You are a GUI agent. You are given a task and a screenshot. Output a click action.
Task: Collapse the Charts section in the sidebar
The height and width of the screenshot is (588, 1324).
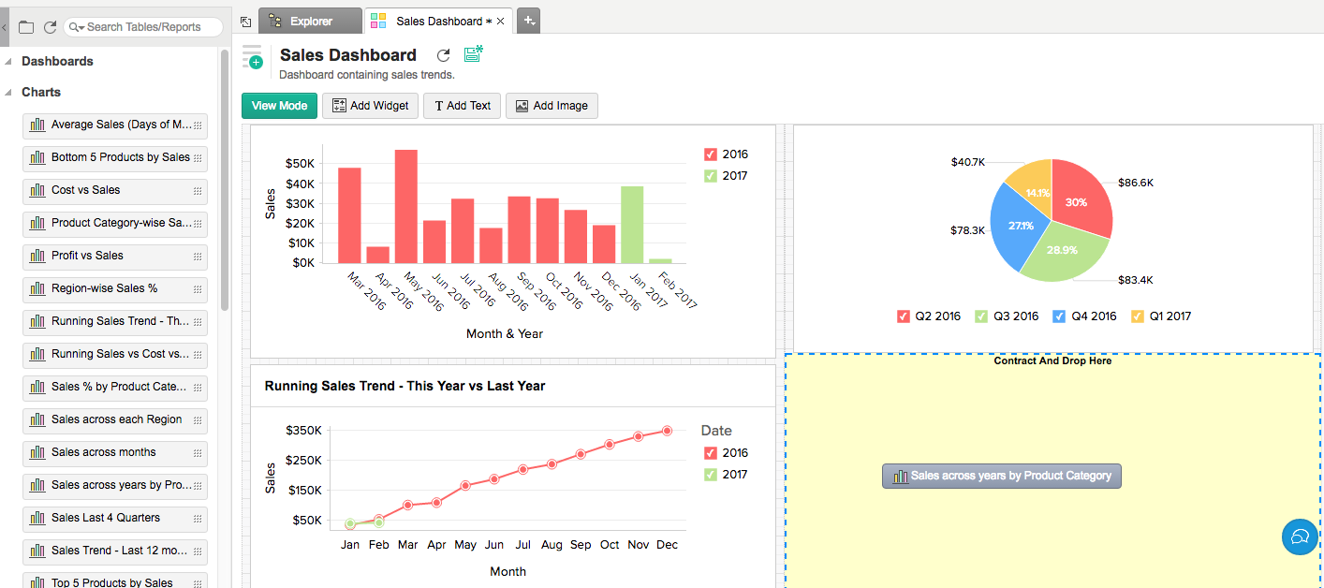tap(9, 93)
